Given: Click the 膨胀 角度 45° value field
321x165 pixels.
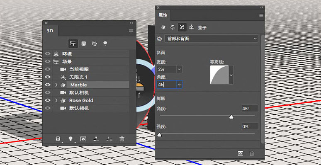Looking at the screenshot, I should pos(250,109).
